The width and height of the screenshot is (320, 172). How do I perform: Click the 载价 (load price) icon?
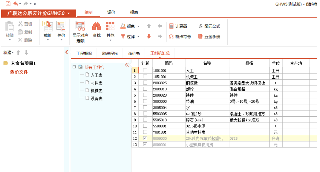coord(48,27)
